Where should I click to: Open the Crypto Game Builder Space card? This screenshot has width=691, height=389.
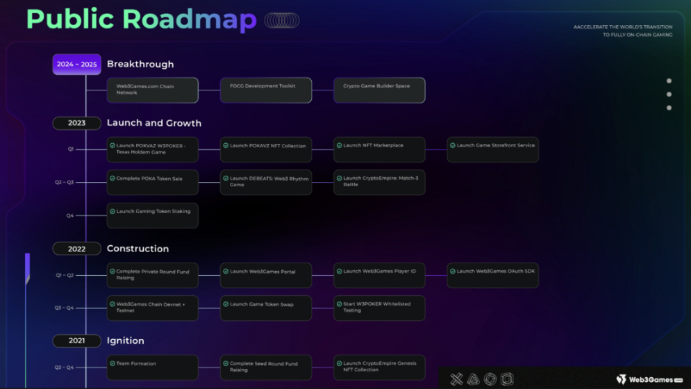pos(379,90)
